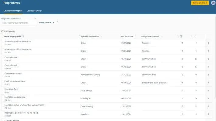Click the reference code FLD-062
Screen dimensions: 216x121
click(7, 100)
